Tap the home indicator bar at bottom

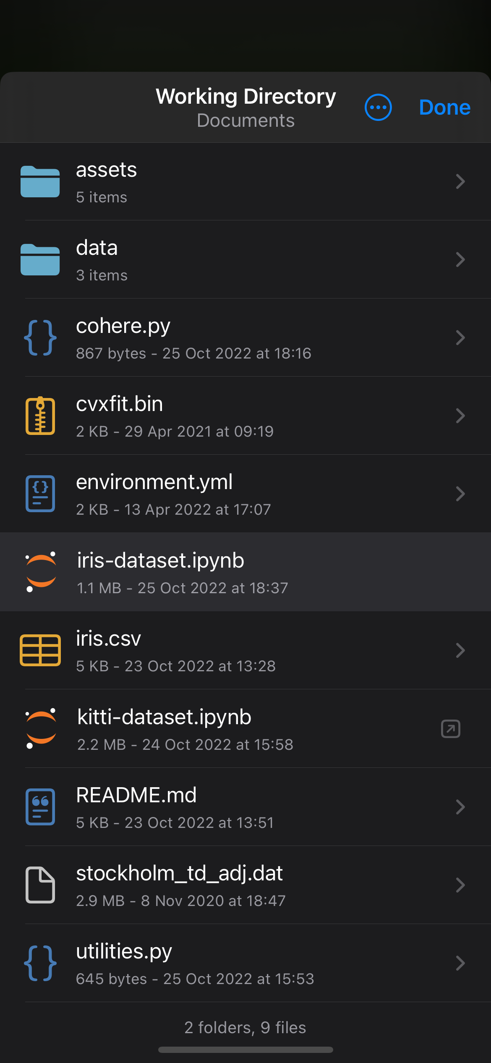click(245, 1050)
